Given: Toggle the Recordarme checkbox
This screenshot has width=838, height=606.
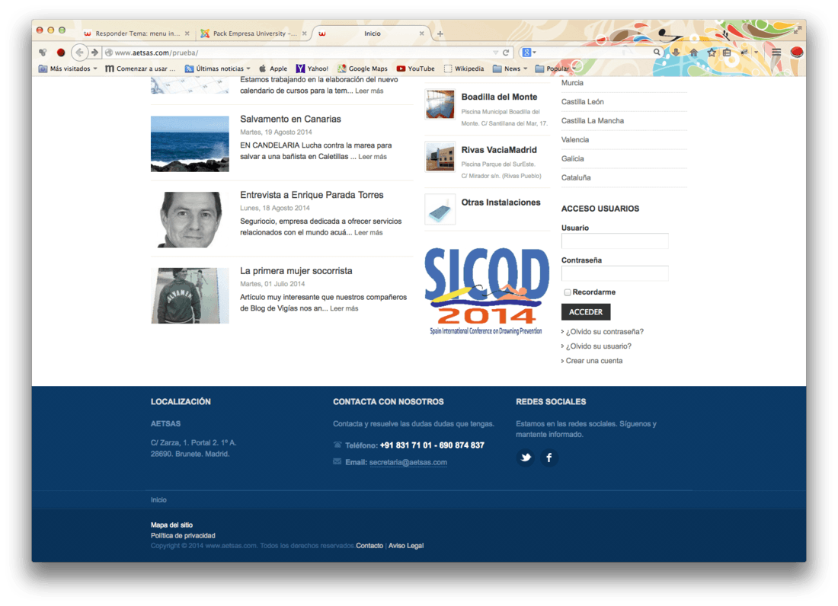Looking at the screenshot, I should [567, 292].
